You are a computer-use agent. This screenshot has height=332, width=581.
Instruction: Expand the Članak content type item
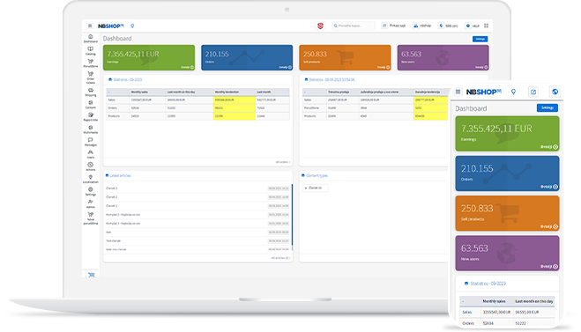315,188
